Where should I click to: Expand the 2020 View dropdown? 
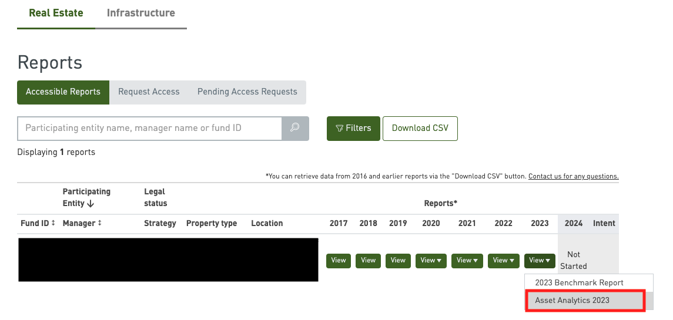tap(431, 261)
